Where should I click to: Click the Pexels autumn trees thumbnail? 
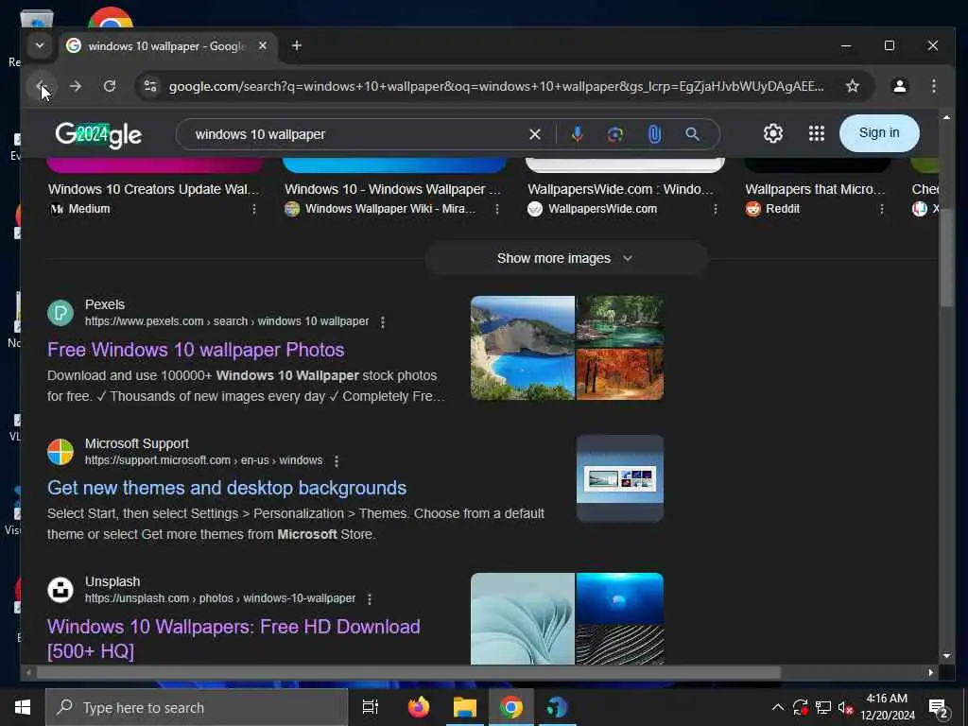tap(620, 374)
